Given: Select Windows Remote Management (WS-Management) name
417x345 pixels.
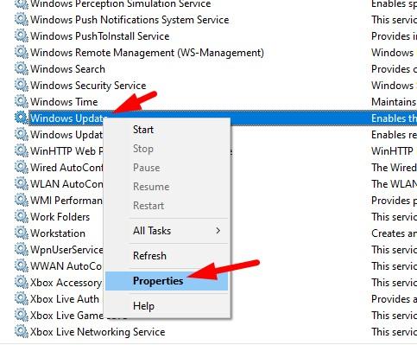Looking at the screenshot, I should tap(147, 53).
